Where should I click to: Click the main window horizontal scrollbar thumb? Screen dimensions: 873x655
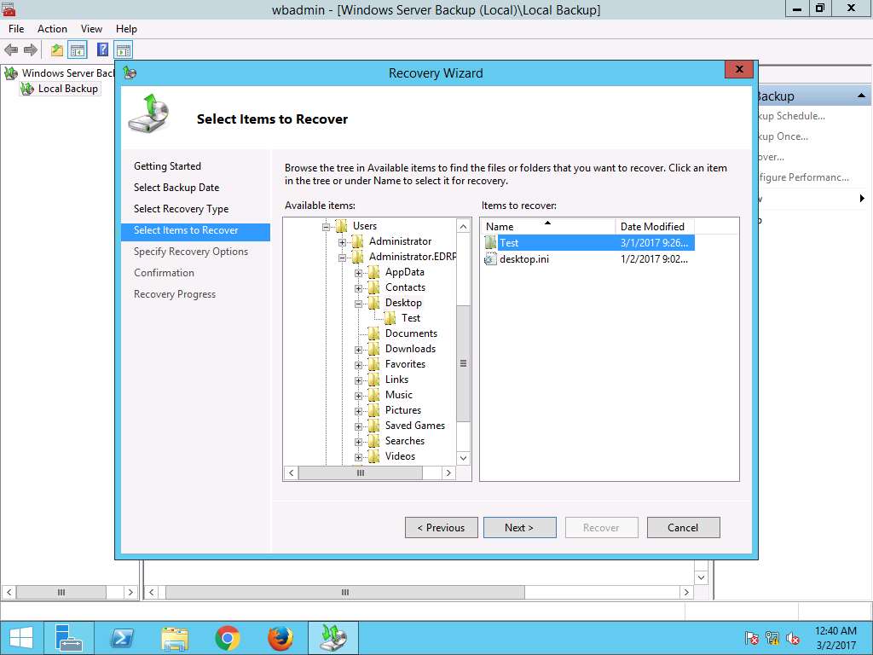(344, 592)
